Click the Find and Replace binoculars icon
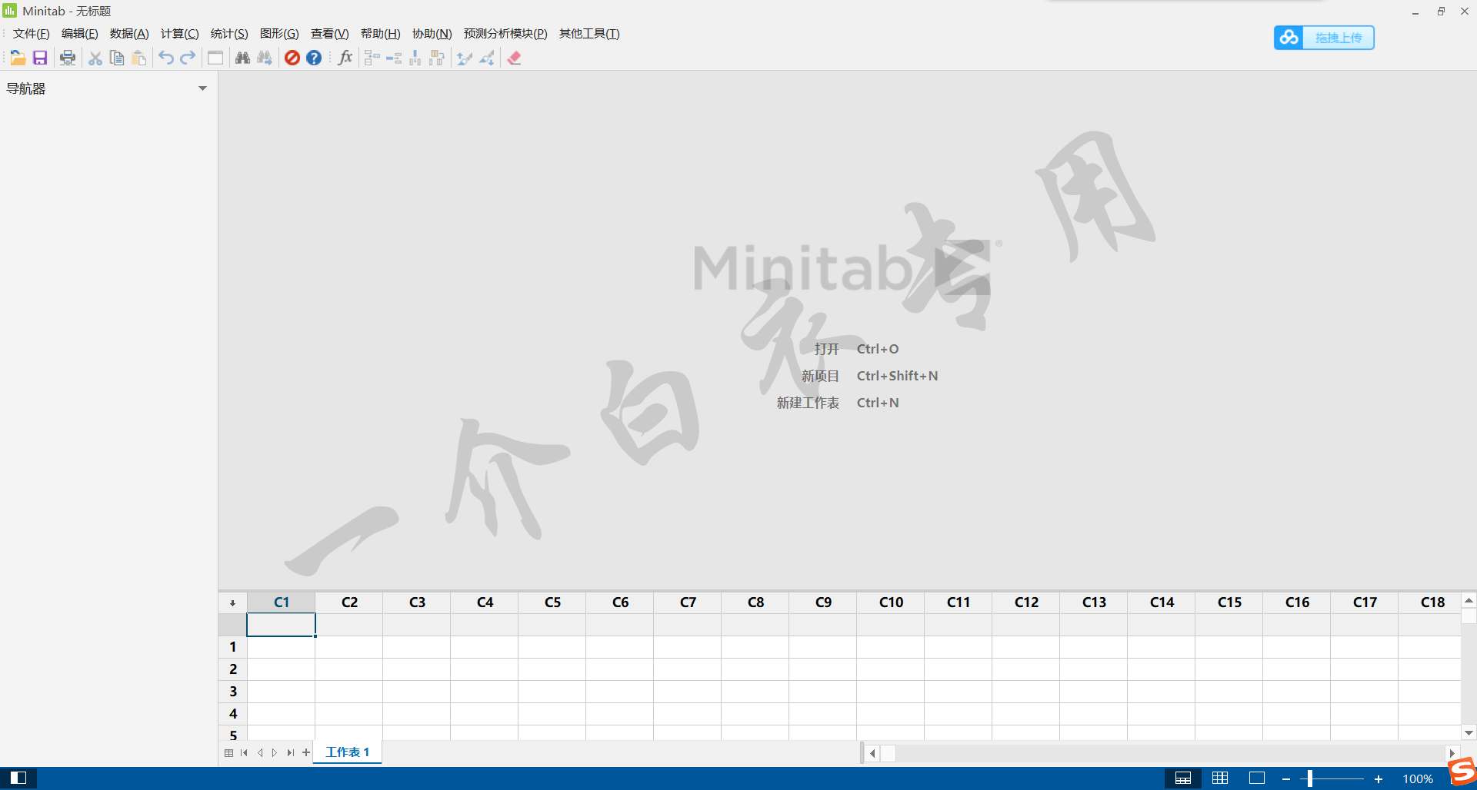1477x790 pixels. pyautogui.click(x=265, y=58)
